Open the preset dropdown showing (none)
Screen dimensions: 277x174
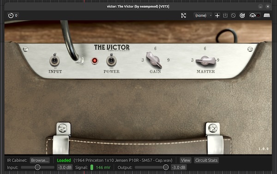203,16
